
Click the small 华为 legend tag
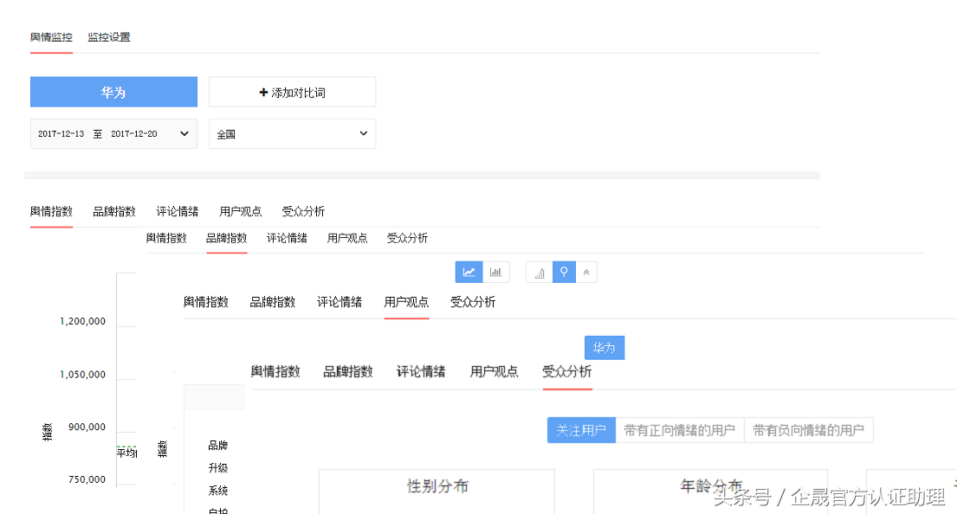(604, 348)
